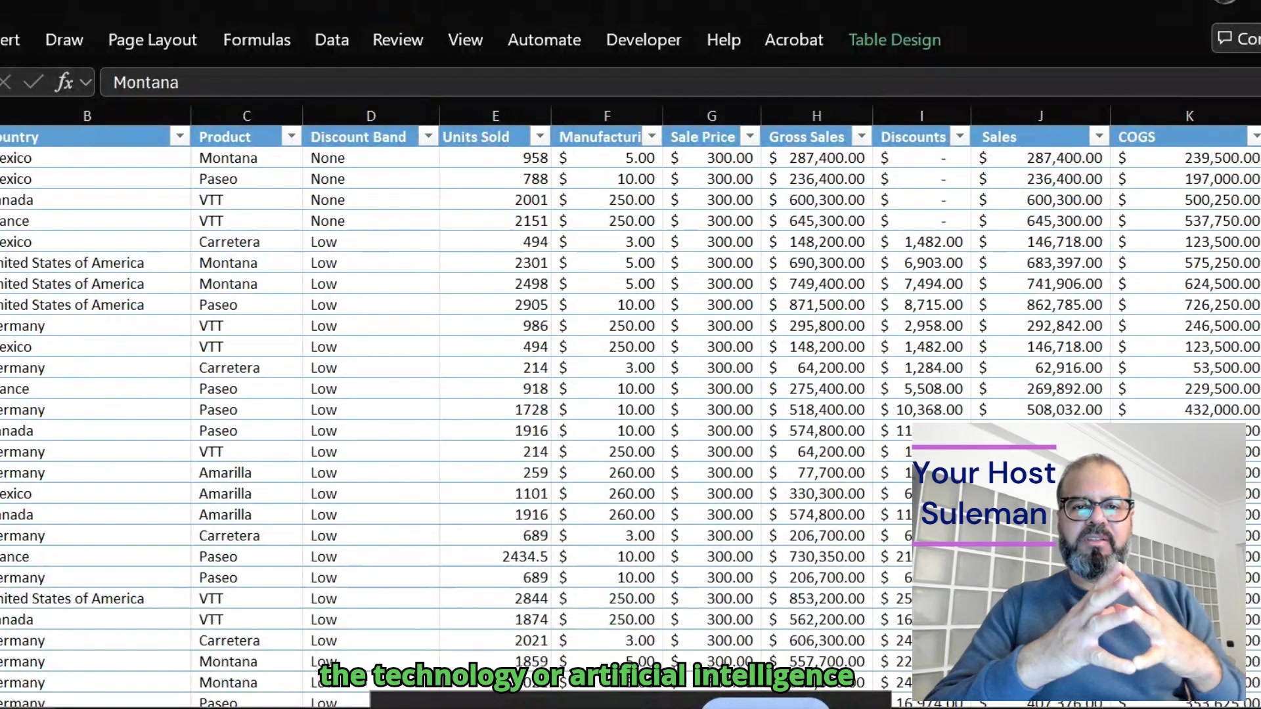Open the Automate tab
Screen dimensions: 1261x709
coord(544,40)
